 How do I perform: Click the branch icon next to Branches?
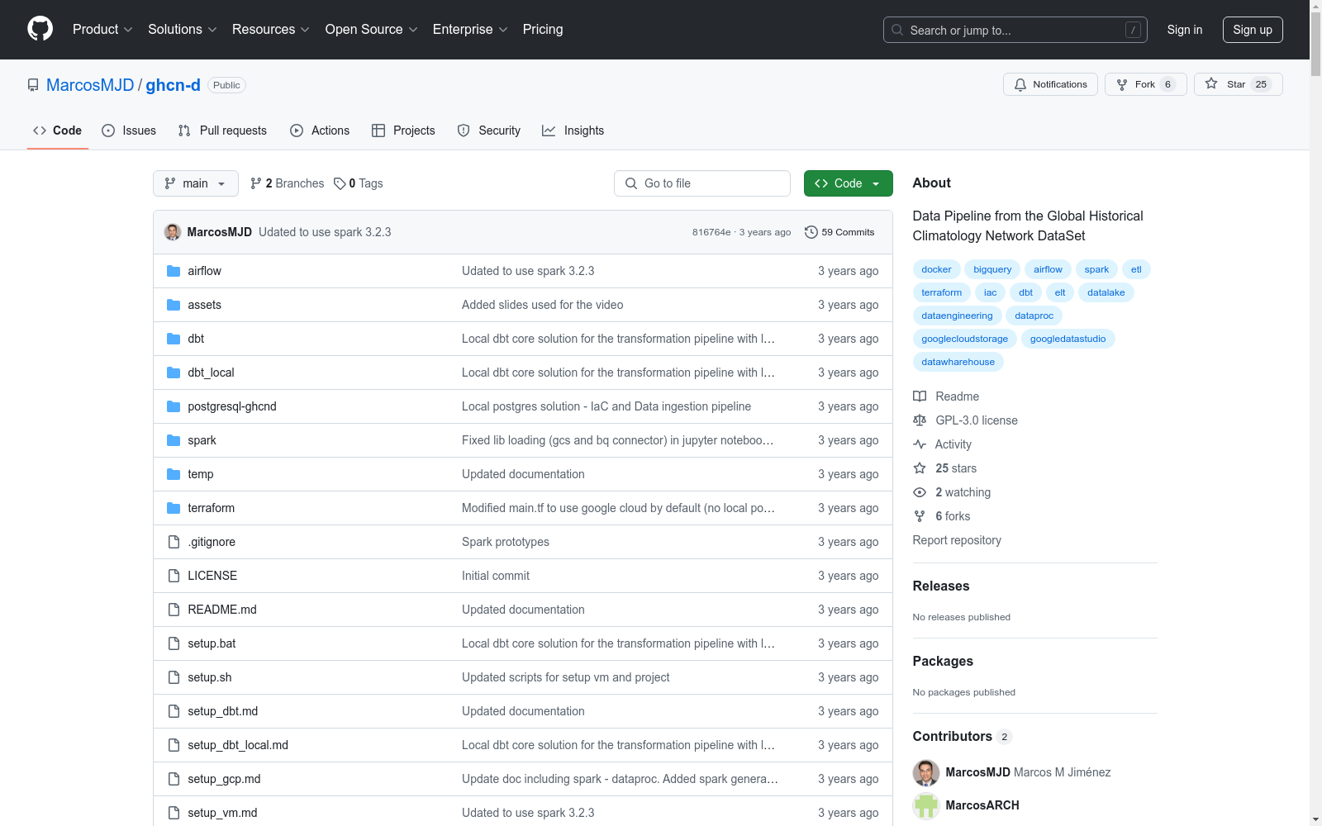(256, 183)
